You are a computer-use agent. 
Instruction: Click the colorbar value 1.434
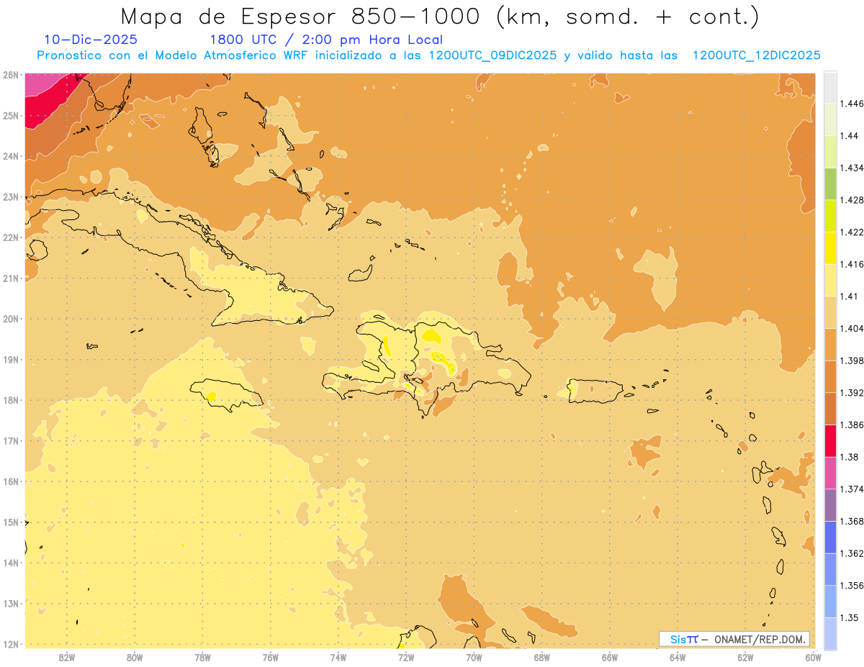coord(852,168)
